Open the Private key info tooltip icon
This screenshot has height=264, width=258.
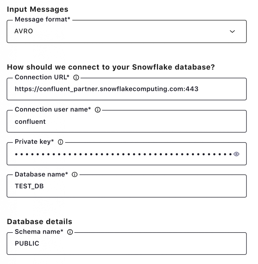pos(61,142)
